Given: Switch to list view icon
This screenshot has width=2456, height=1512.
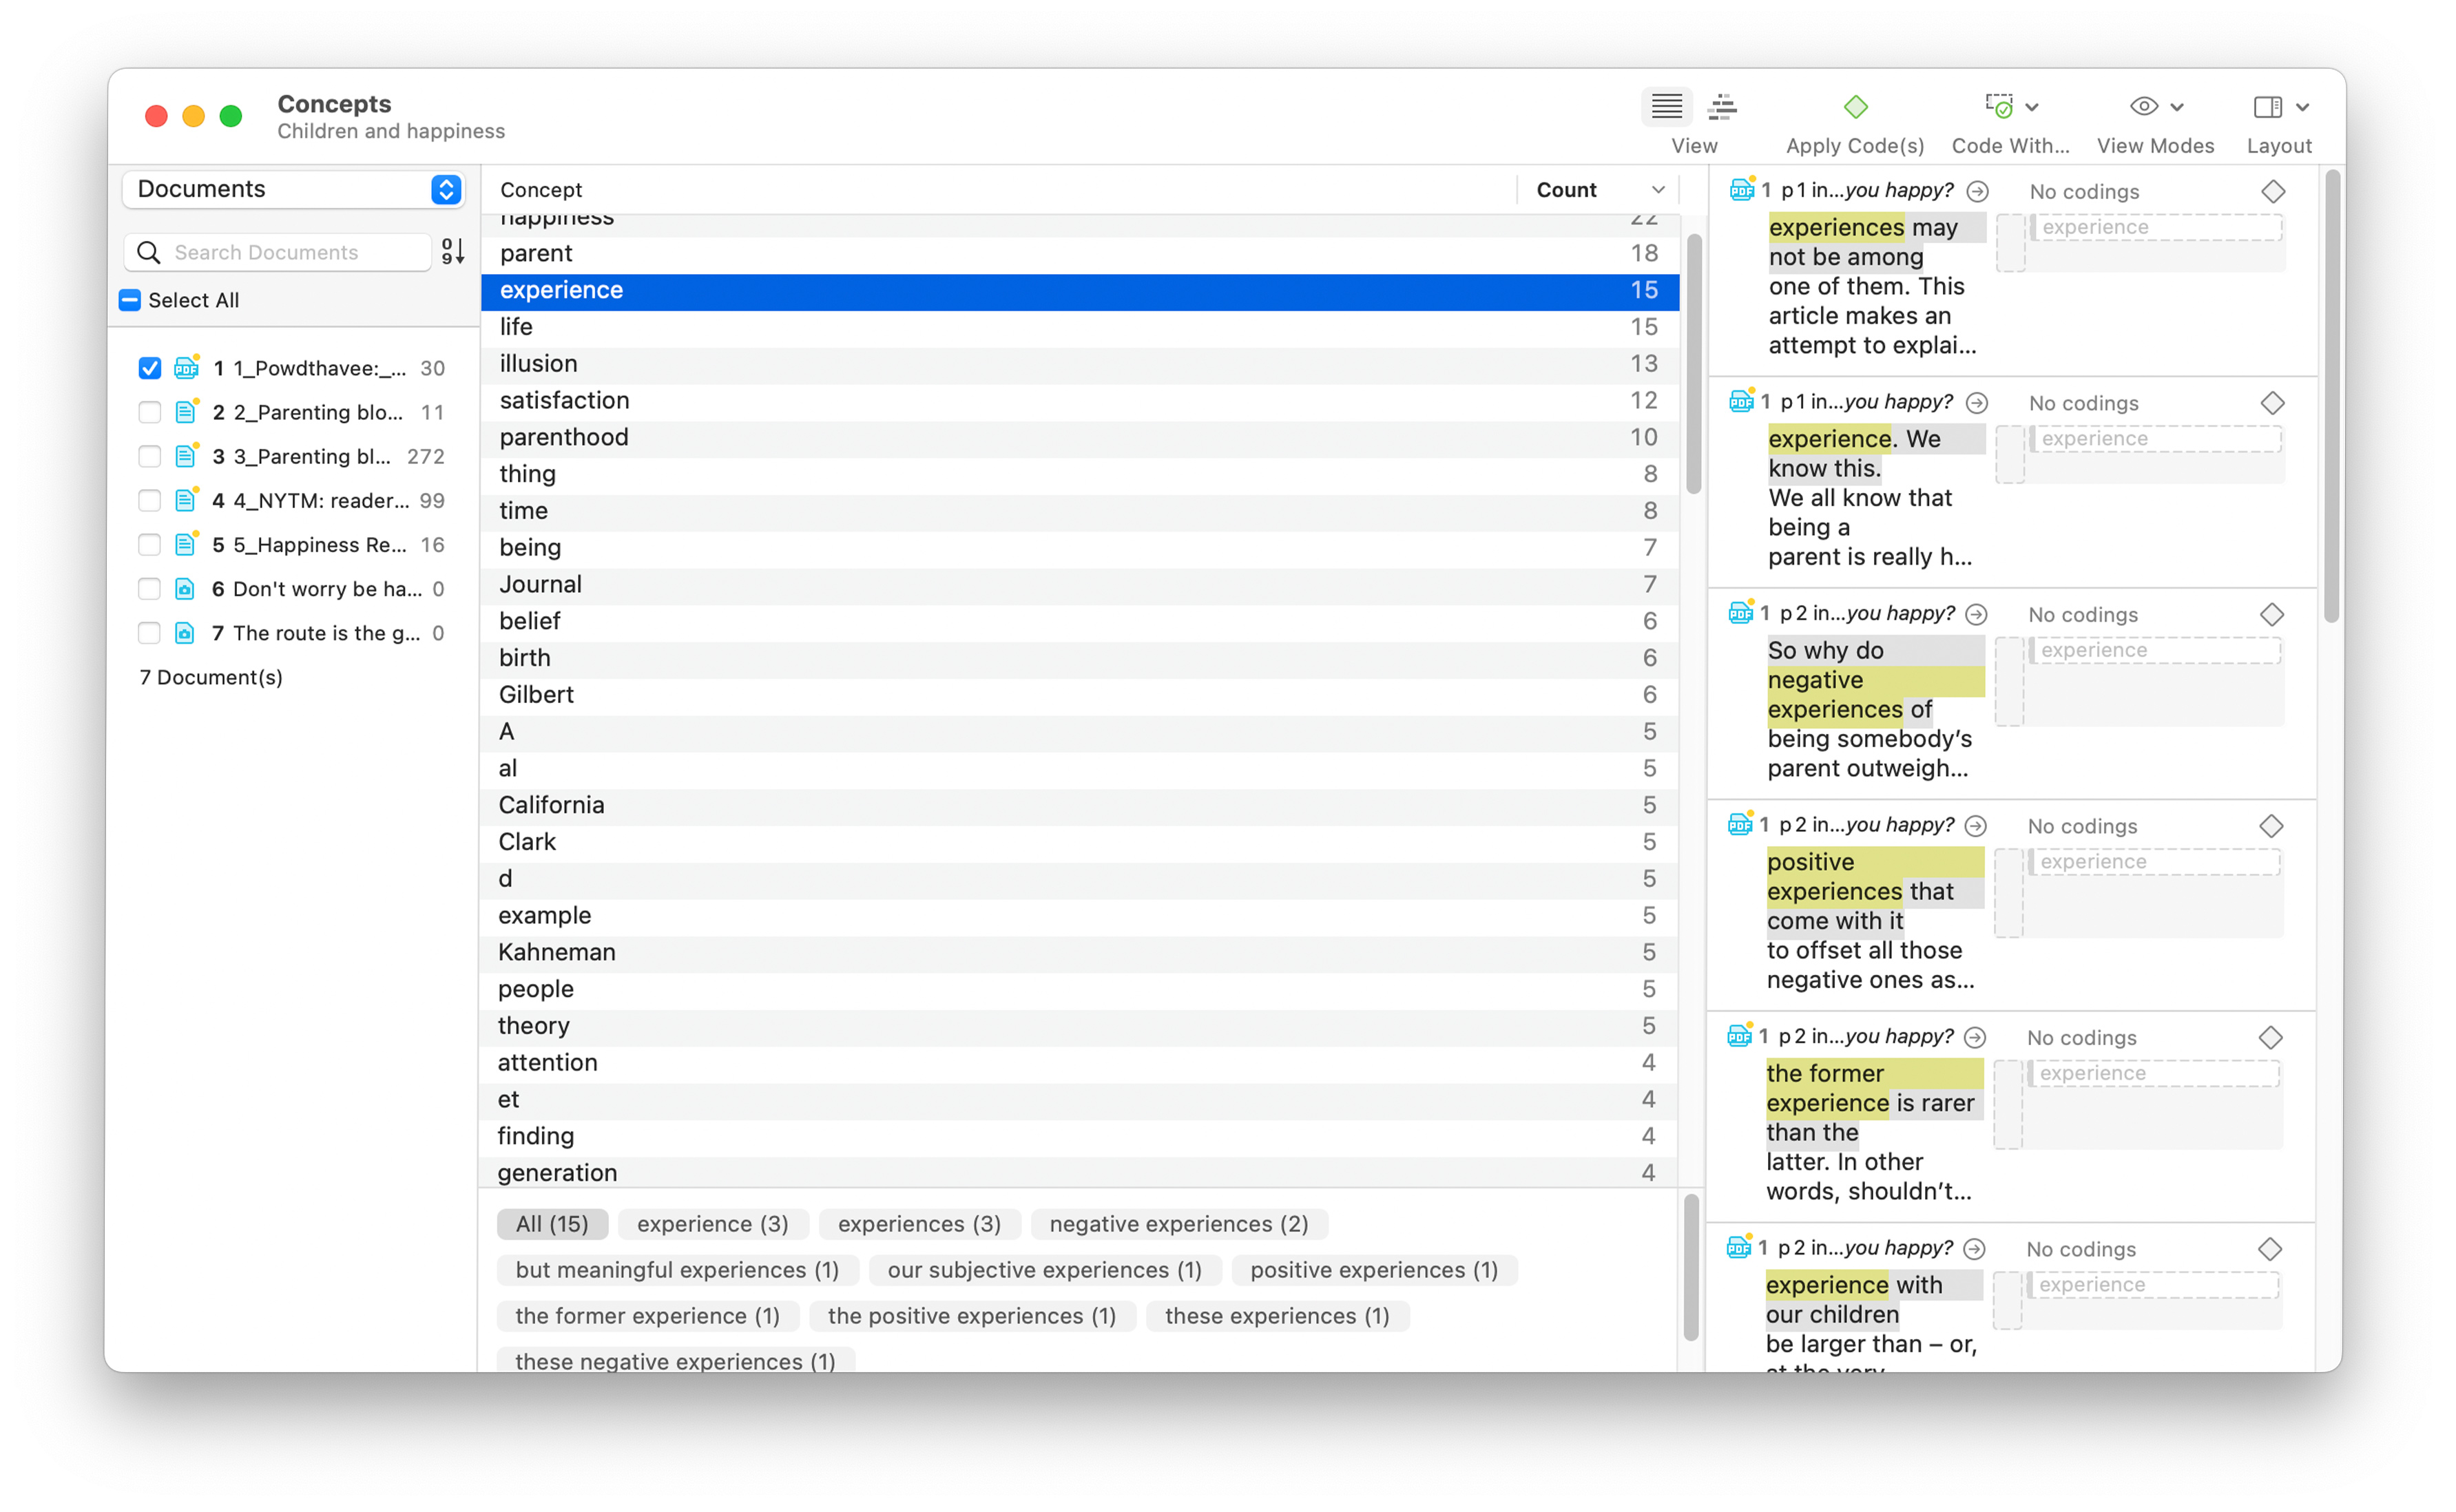Looking at the screenshot, I should click(1666, 106).
